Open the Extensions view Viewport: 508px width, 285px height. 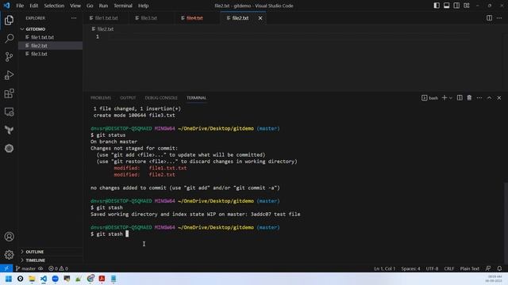point(9,93)
